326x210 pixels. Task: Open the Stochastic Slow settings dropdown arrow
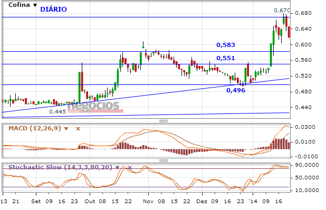[117, 168]
